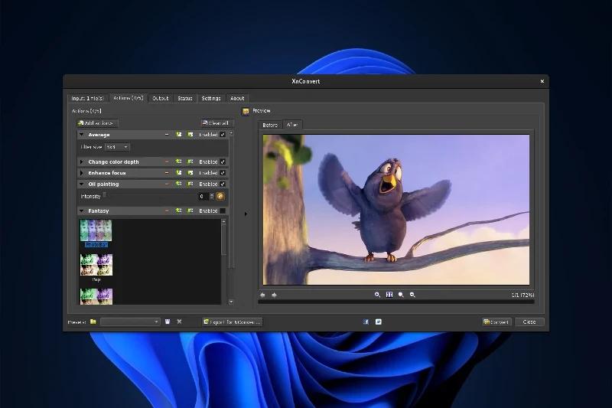The height and width of the screenshot is (408, 612).
Task: Click Export for NConvert button
Action: 233,322
